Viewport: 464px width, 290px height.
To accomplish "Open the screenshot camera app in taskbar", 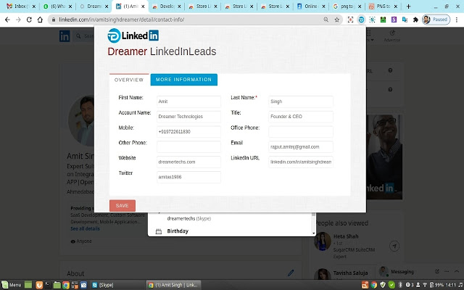I will coord(83,285).
